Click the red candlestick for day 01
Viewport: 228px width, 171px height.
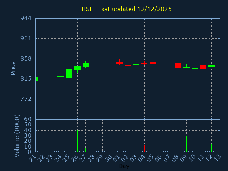pyautogui.click(x=119, y=63)
